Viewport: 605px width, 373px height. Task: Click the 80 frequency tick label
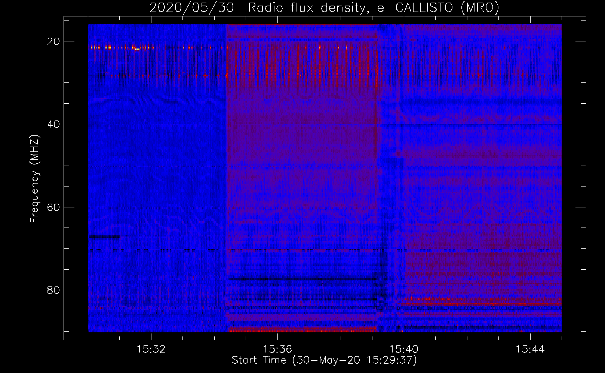coord(53,290)
